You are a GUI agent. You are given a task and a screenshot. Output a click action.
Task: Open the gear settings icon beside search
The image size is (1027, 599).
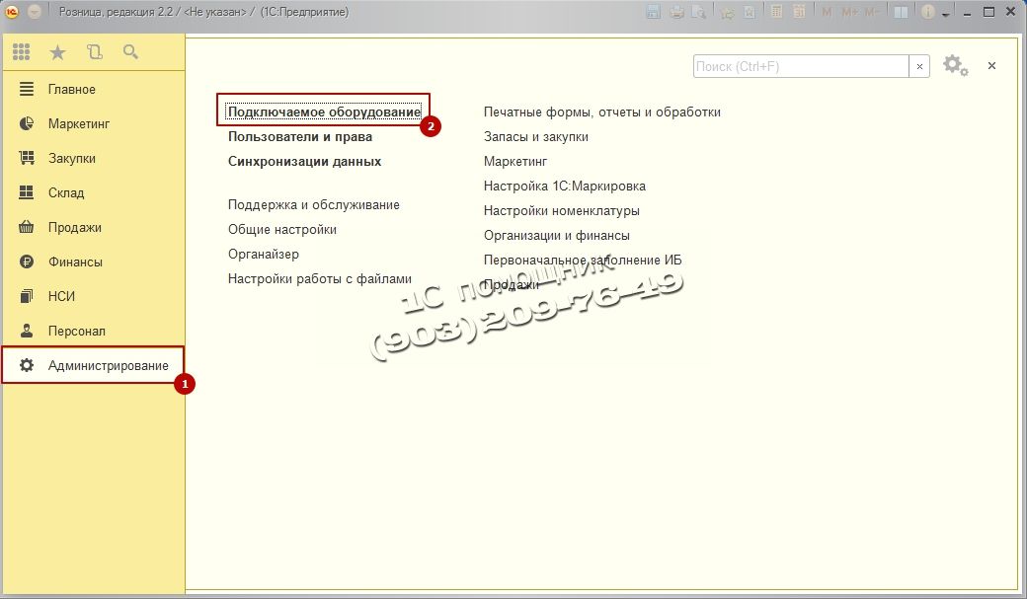[954, 66]
